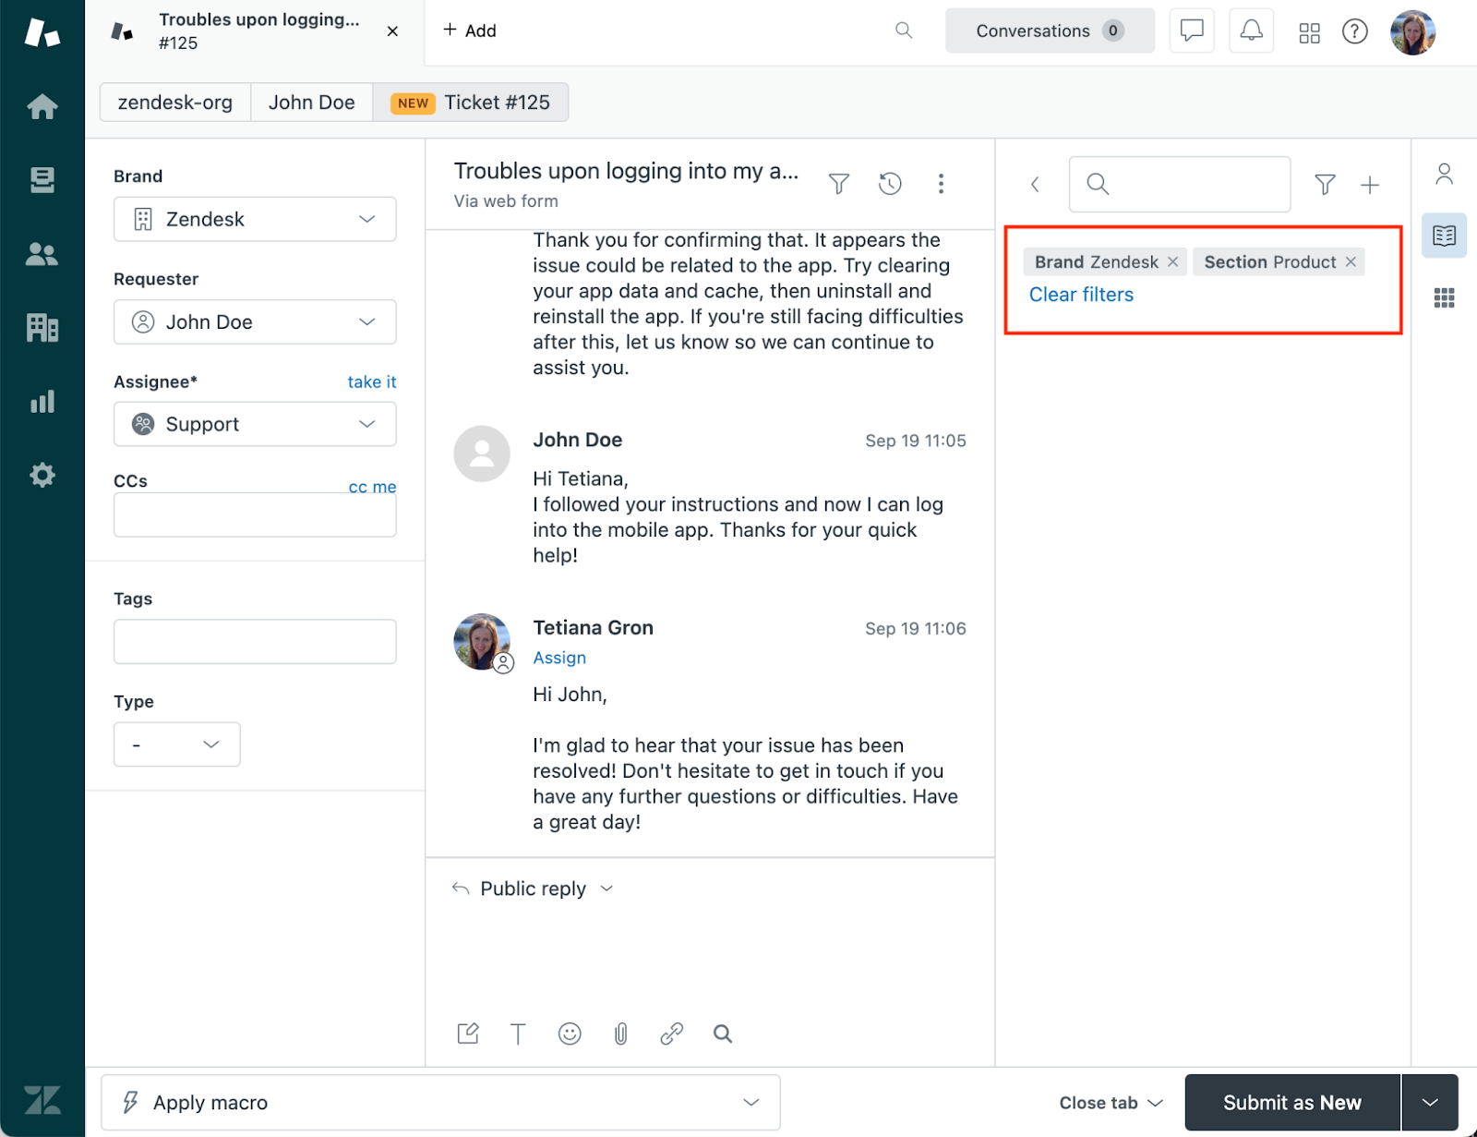The image size is (1477, 1137).
Task: Open the user profile avatar menu
Action: (x=1412, y=32)
